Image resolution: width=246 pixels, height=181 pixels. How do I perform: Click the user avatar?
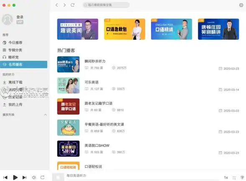pyautogui.click(x=7, y=20)
